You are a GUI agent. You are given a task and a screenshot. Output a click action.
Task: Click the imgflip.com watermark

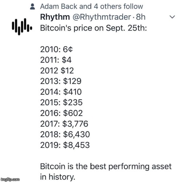10,179
